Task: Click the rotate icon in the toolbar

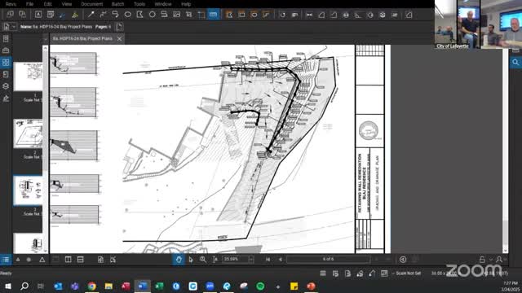Action: (283, 15)
